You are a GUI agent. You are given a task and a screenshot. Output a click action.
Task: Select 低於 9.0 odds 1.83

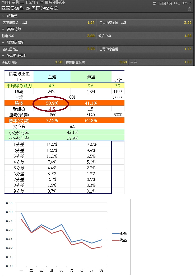pyautogui.click(x=145, y=36)
